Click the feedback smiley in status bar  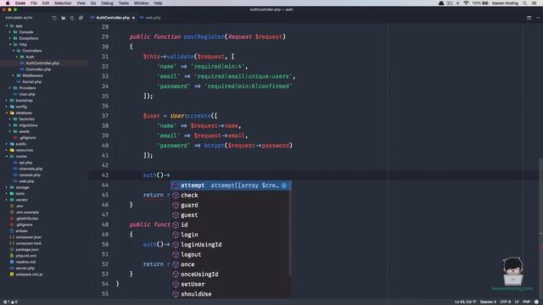tap(536, 302)
